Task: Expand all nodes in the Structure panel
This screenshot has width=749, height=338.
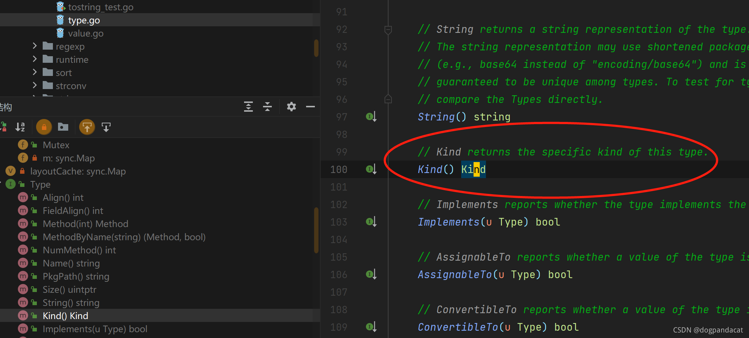Action: point(248,107)
